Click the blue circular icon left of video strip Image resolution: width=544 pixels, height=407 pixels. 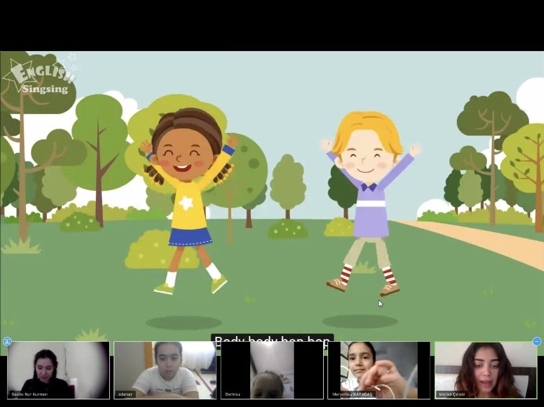(7, 341)
